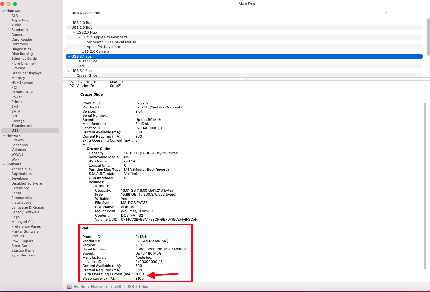Open Accessibility under Software
Viewport: 430px width, 292px height.
coord(22,169)
